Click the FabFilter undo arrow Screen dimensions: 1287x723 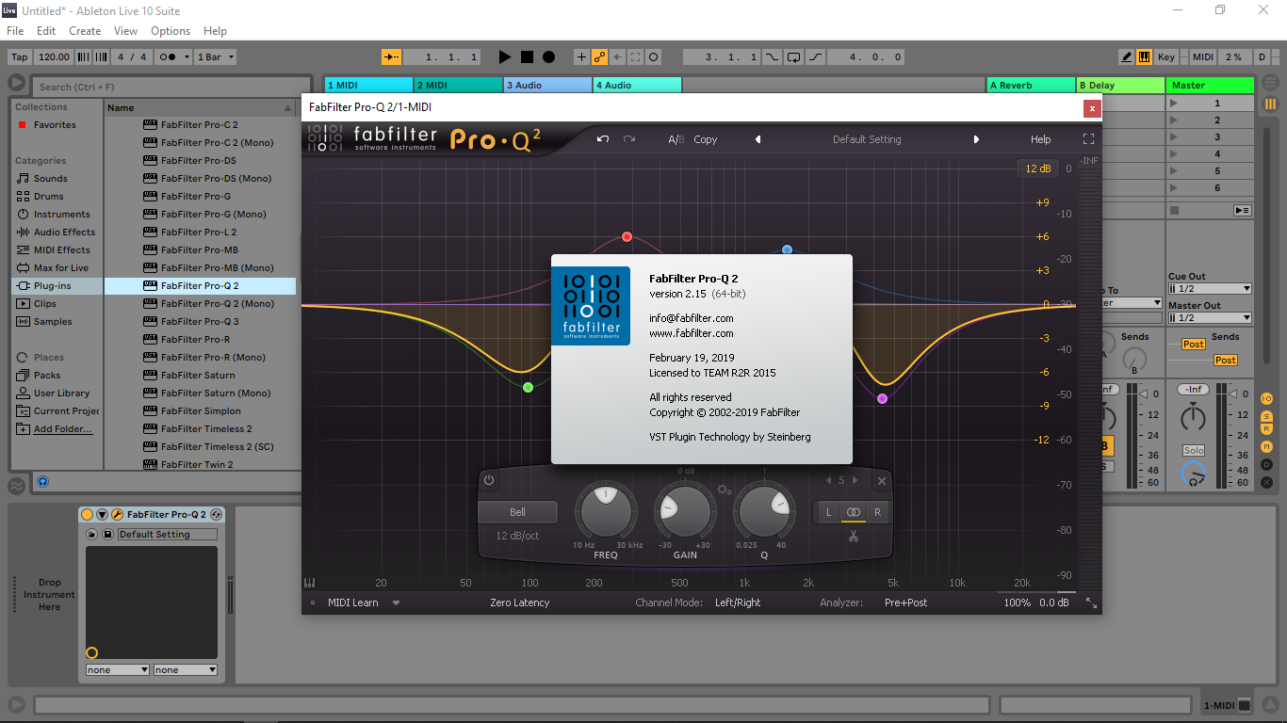[x=603, y=139]
